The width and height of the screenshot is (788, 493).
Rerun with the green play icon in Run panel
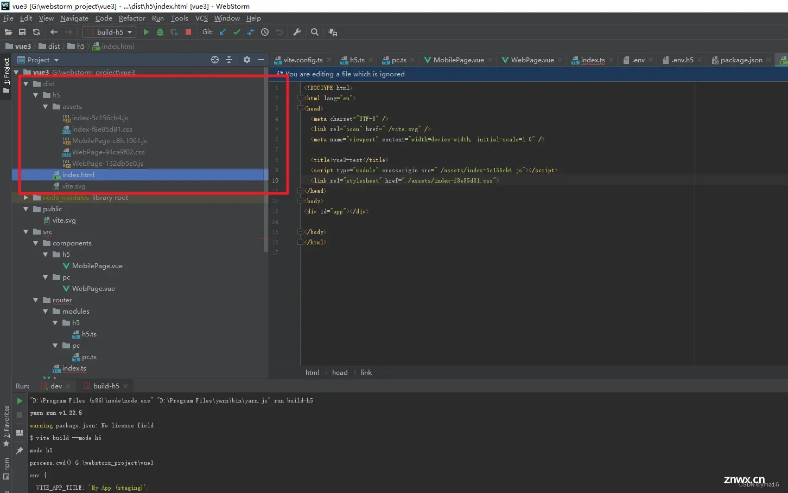point(20,401)
